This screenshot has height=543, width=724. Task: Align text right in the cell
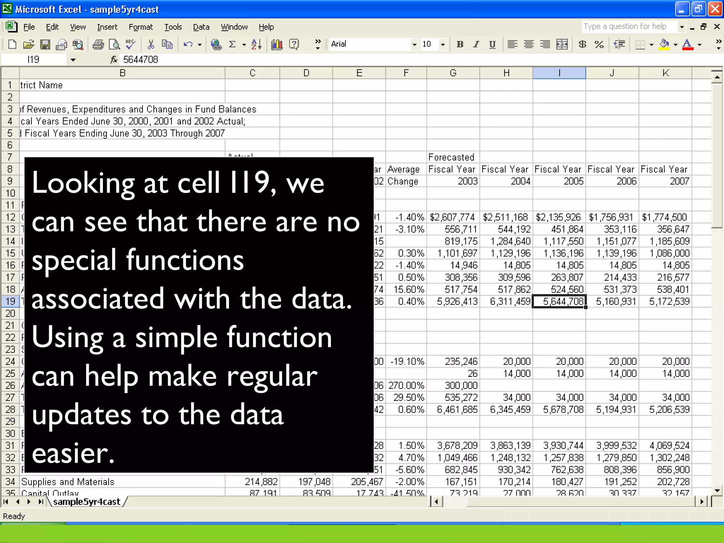point(545,44)
